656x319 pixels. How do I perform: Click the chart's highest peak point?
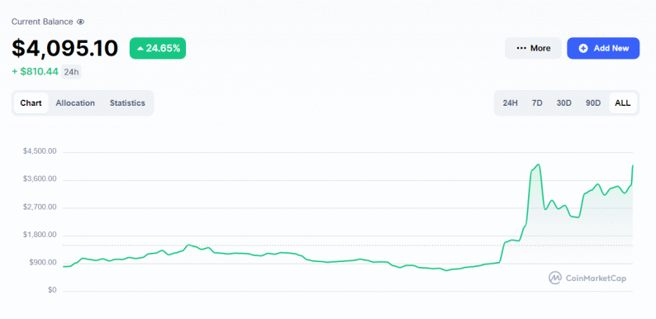pos(539,164)
